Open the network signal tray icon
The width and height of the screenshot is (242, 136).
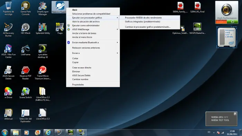222,133
